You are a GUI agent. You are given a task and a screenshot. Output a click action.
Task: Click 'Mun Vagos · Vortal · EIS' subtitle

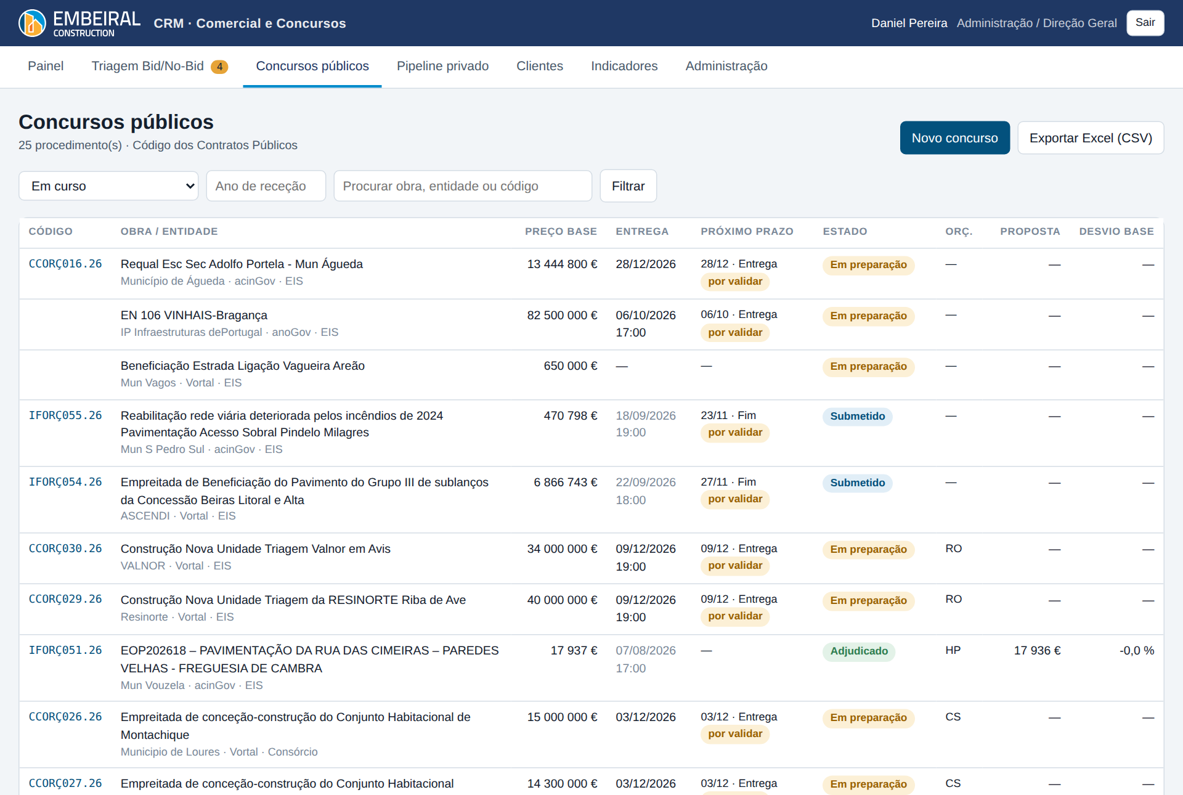181,383
